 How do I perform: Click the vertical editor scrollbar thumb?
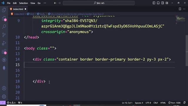[187, 50]
